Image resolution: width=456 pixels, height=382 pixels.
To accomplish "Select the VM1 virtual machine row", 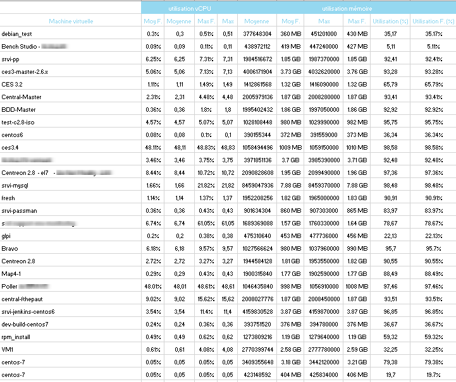I will point(8,349).
